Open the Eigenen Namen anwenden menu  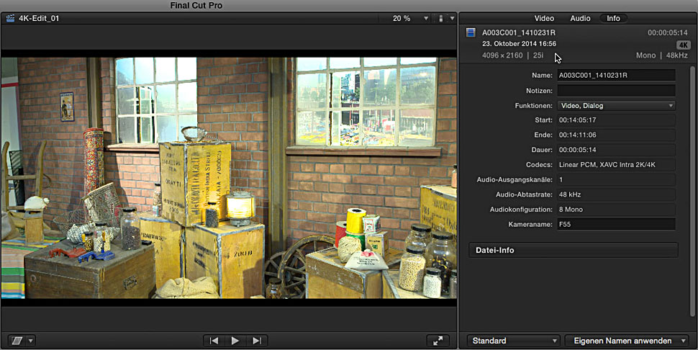coord(626,341)
